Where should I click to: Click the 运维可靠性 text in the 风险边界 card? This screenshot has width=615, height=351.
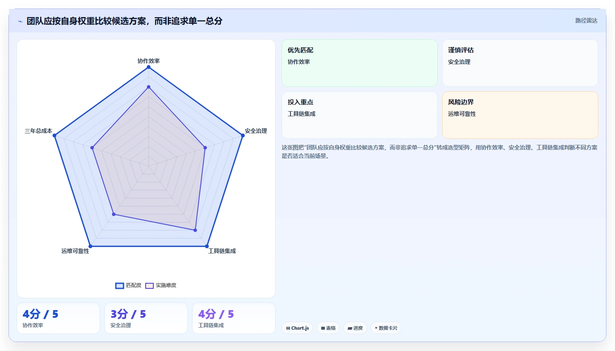pos(462,114)
